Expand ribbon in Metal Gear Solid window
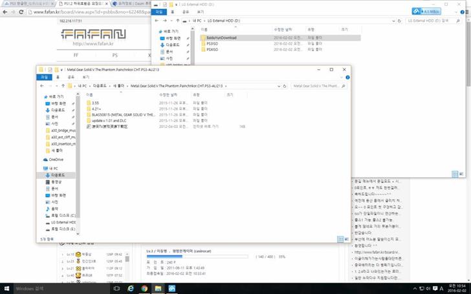This screenshot has height=294, width=471. pos(341,78)
